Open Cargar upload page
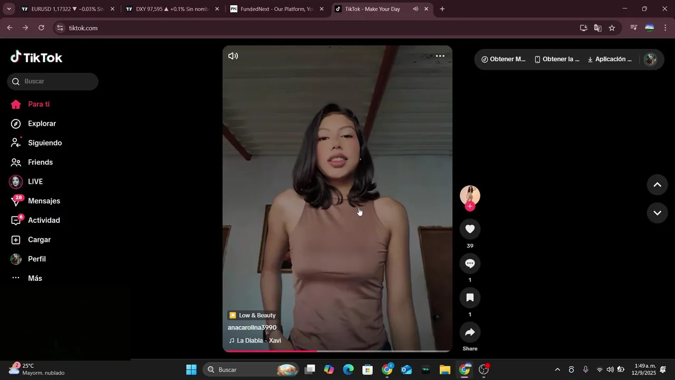 [x=39, y=240]
